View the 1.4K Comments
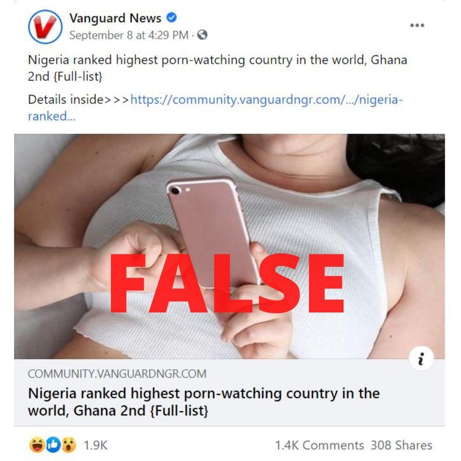Viewport: 461px width, 461px height. click(x=319, y=445)
